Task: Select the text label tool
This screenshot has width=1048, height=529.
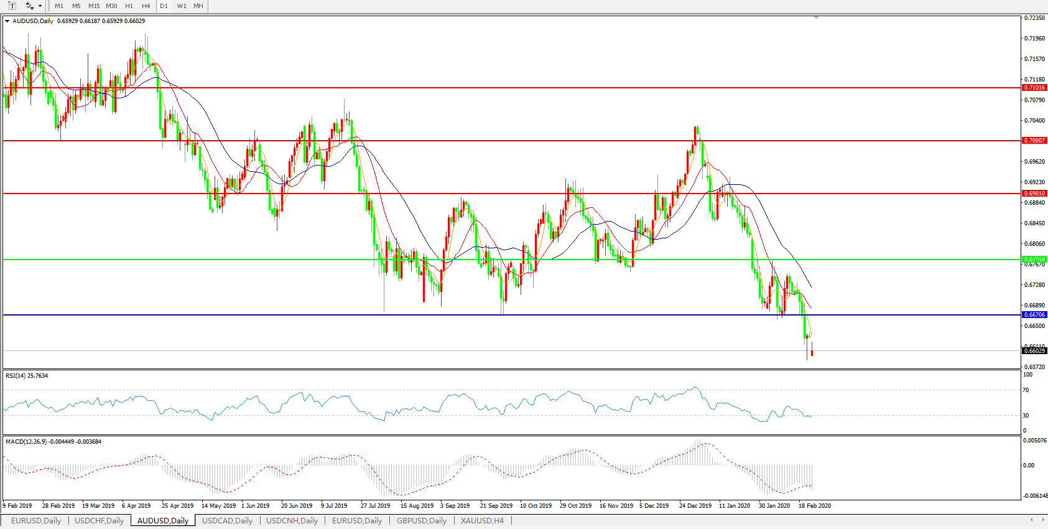Action: [11, 6]
